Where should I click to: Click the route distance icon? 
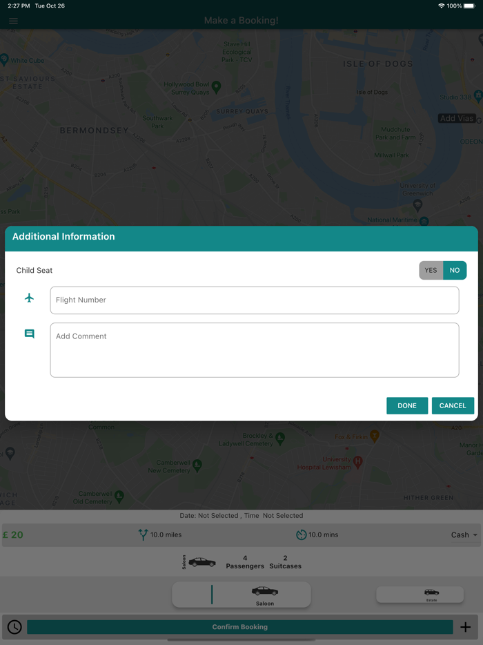[x=143, y=535]
